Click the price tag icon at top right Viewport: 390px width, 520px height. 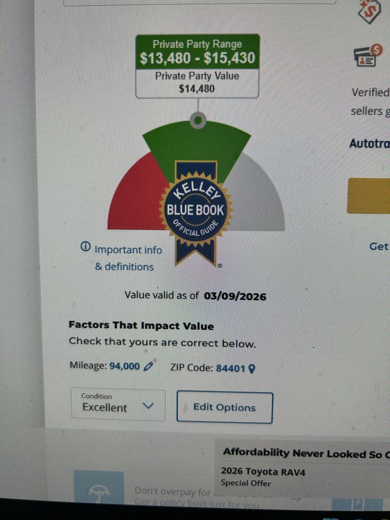370,11
